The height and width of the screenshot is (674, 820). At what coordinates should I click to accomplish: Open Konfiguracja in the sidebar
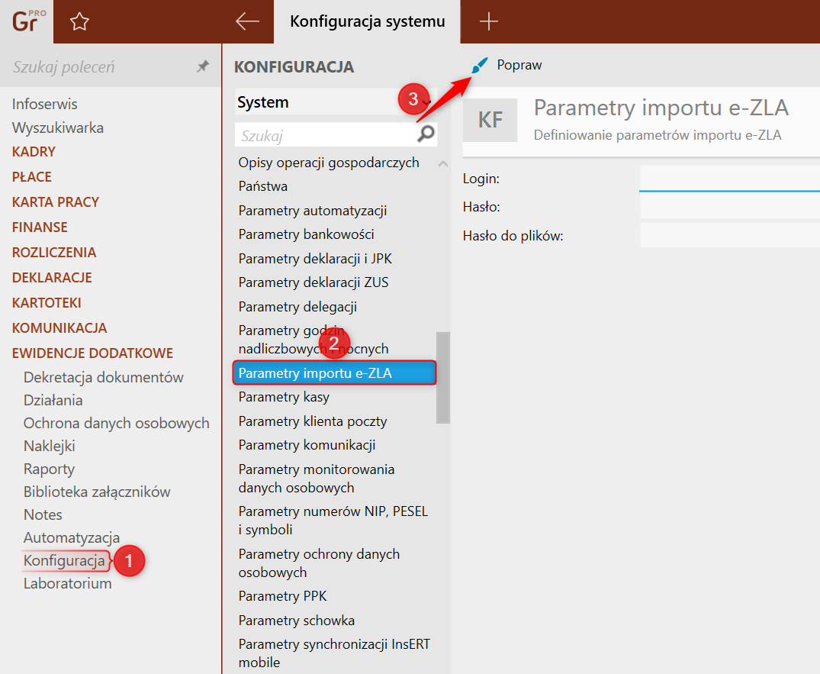click(x=64, y=561)
